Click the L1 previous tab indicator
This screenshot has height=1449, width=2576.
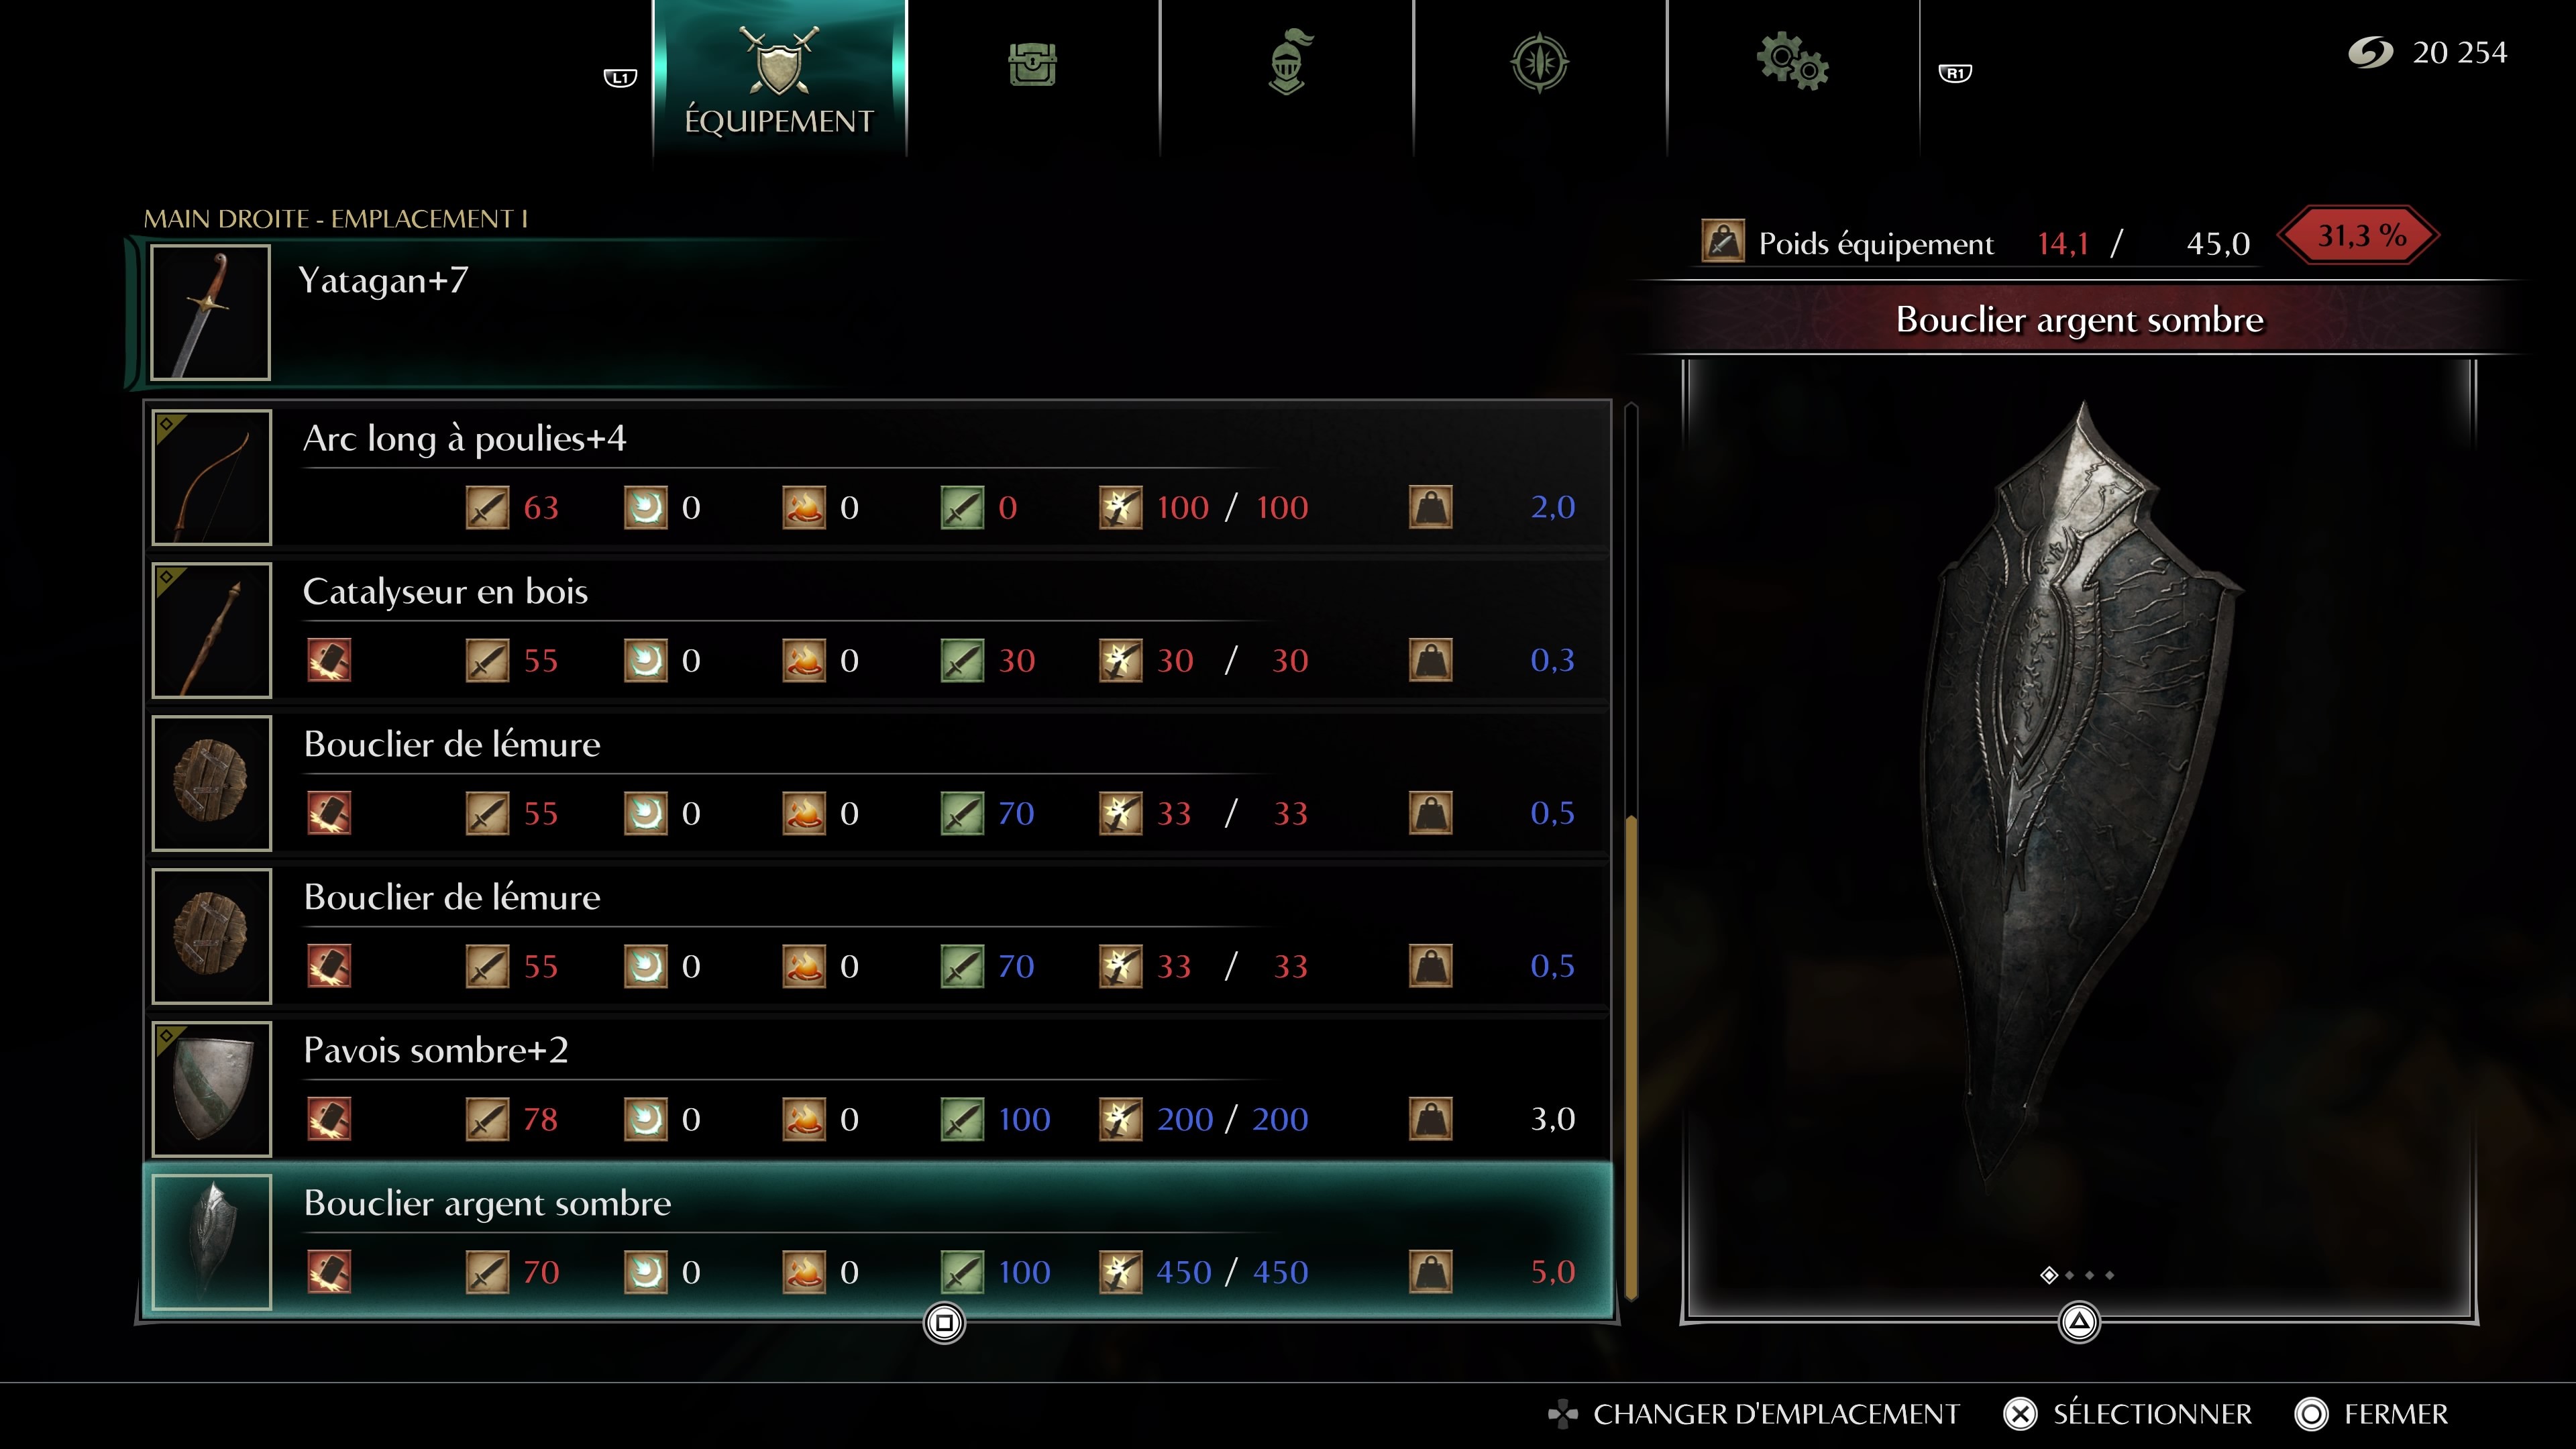620,78
